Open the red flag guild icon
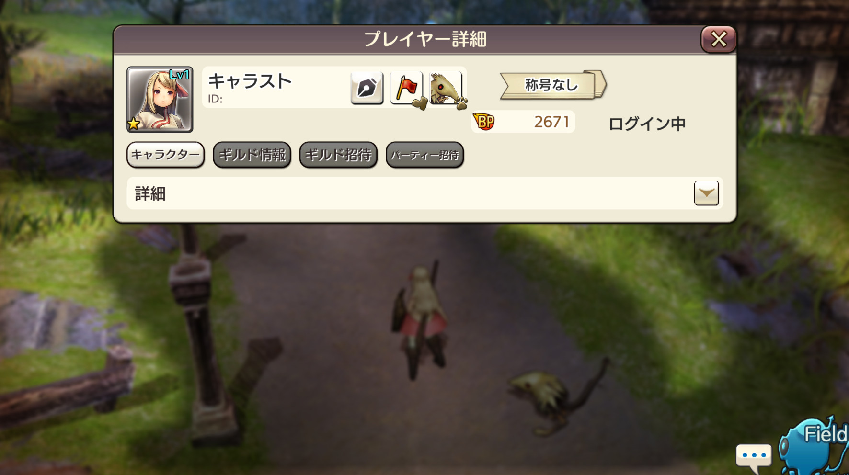 coord(407,88)
